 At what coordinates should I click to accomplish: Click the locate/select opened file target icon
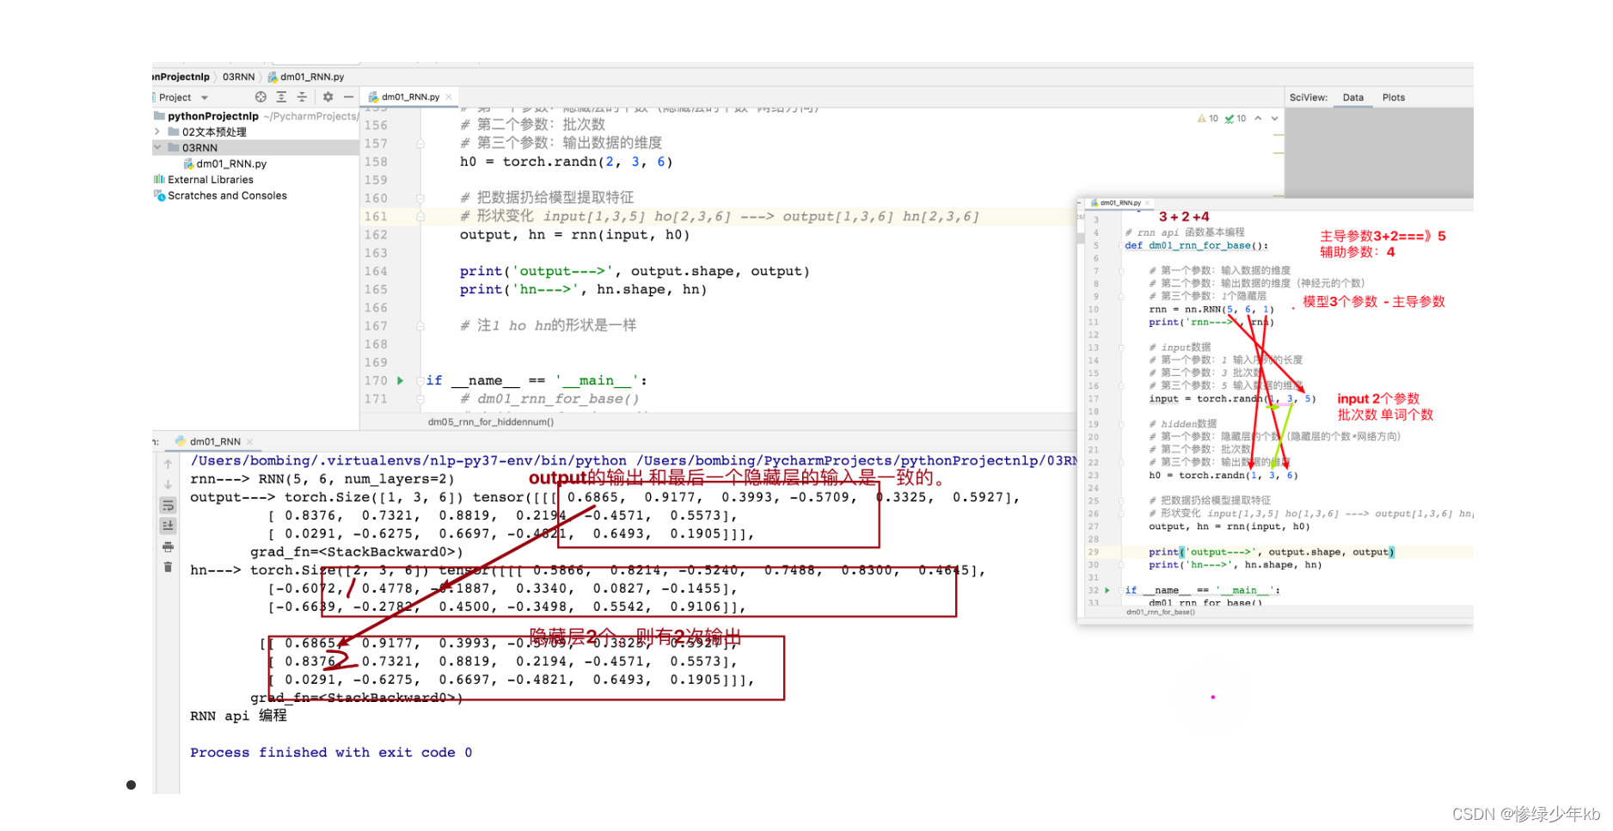point(261,97)
